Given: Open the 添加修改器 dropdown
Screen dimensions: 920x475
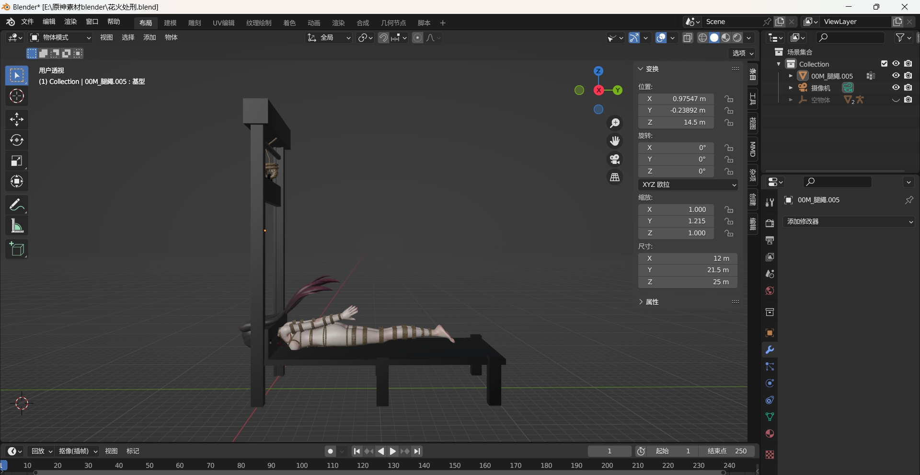Looking at the screenshot, I should tap(849, 221).
